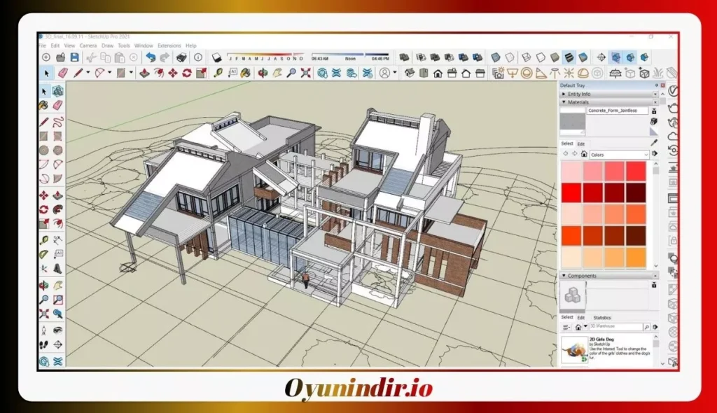Click in the 3D Warehouse search field
The width and height of the screenshot is (717, 413).
[x=615, y=327]
